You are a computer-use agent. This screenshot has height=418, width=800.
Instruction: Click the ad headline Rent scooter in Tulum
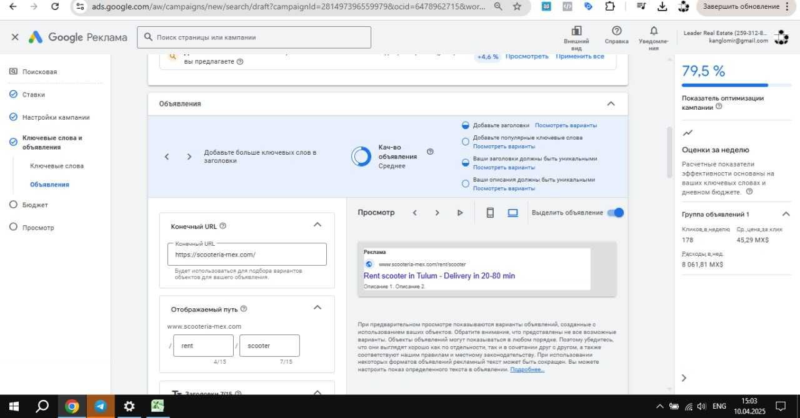(439, 276)
